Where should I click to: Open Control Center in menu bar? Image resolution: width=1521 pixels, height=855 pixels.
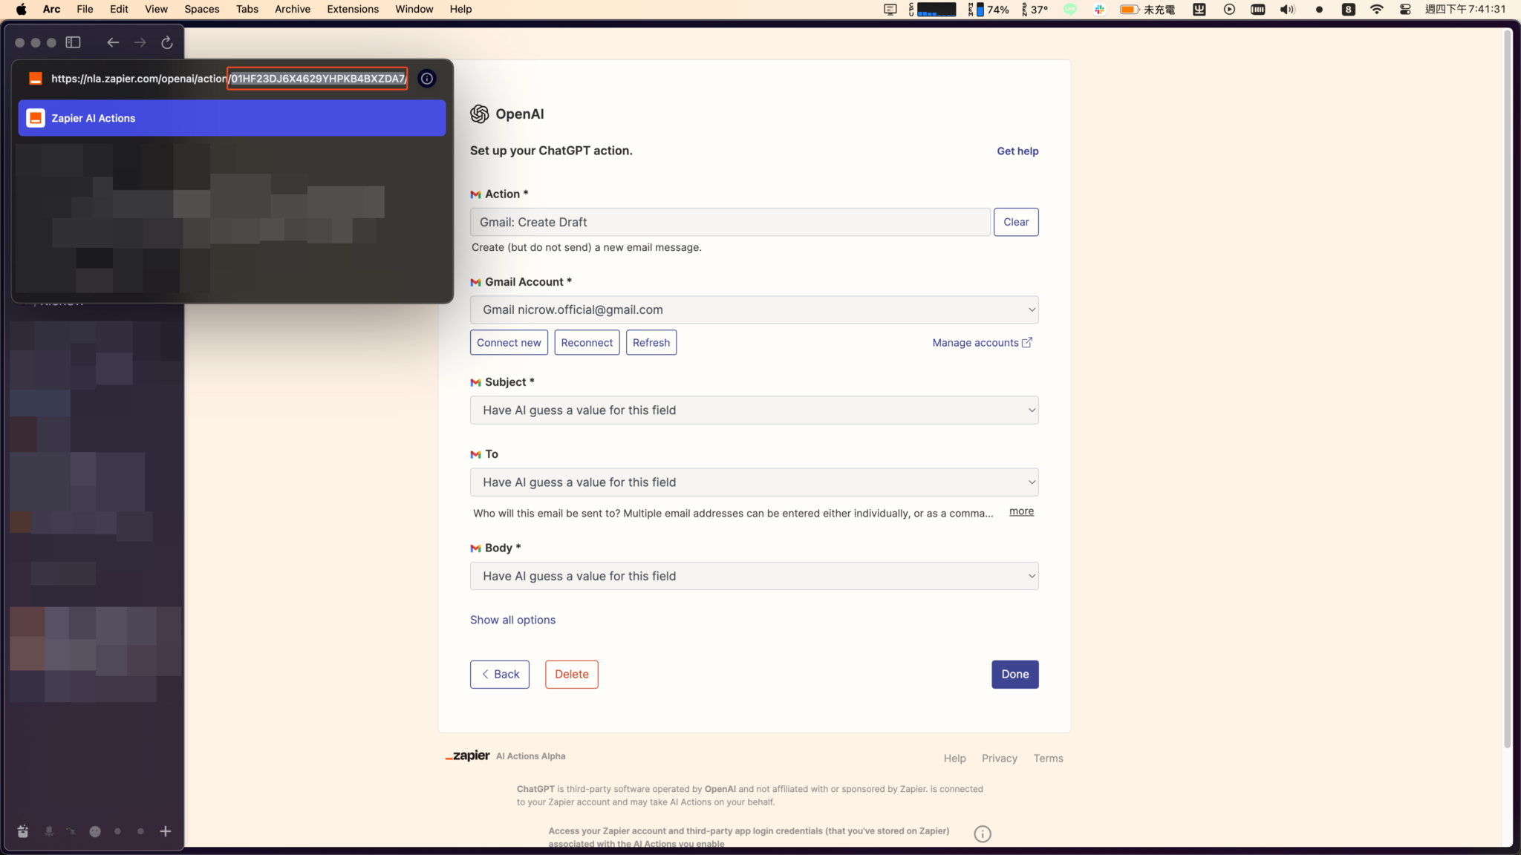click(1405, 10)
